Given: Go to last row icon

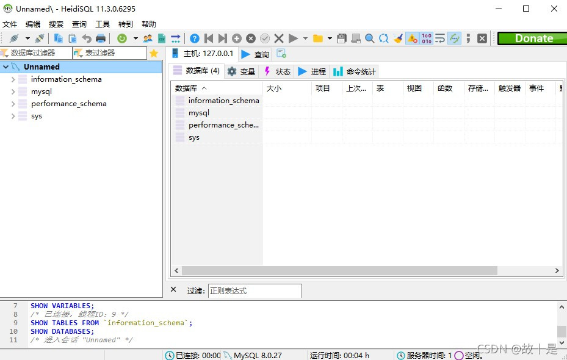Looking at the screenshot, I should (223, 38).
